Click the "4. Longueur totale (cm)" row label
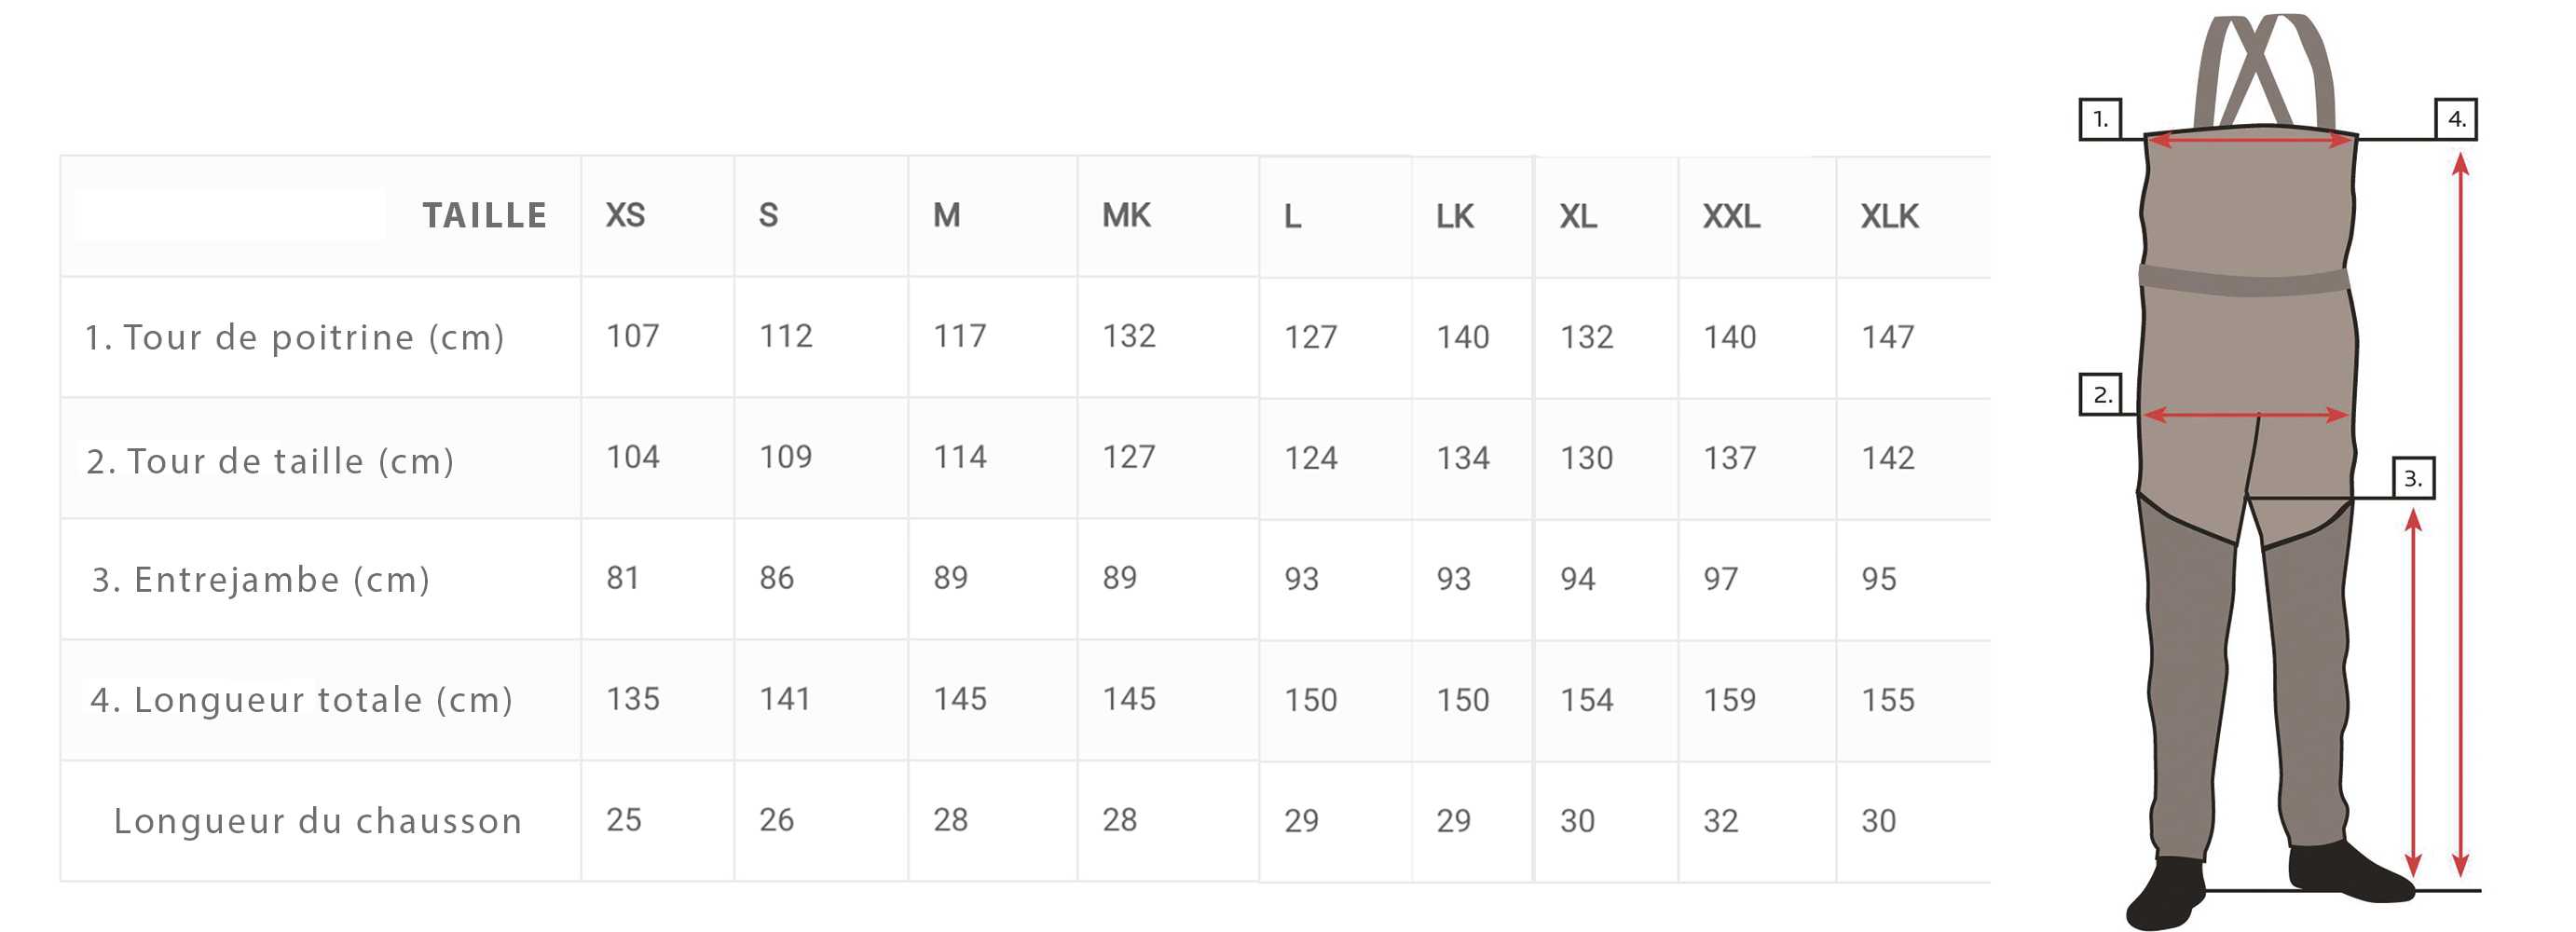 pos(301,699)
